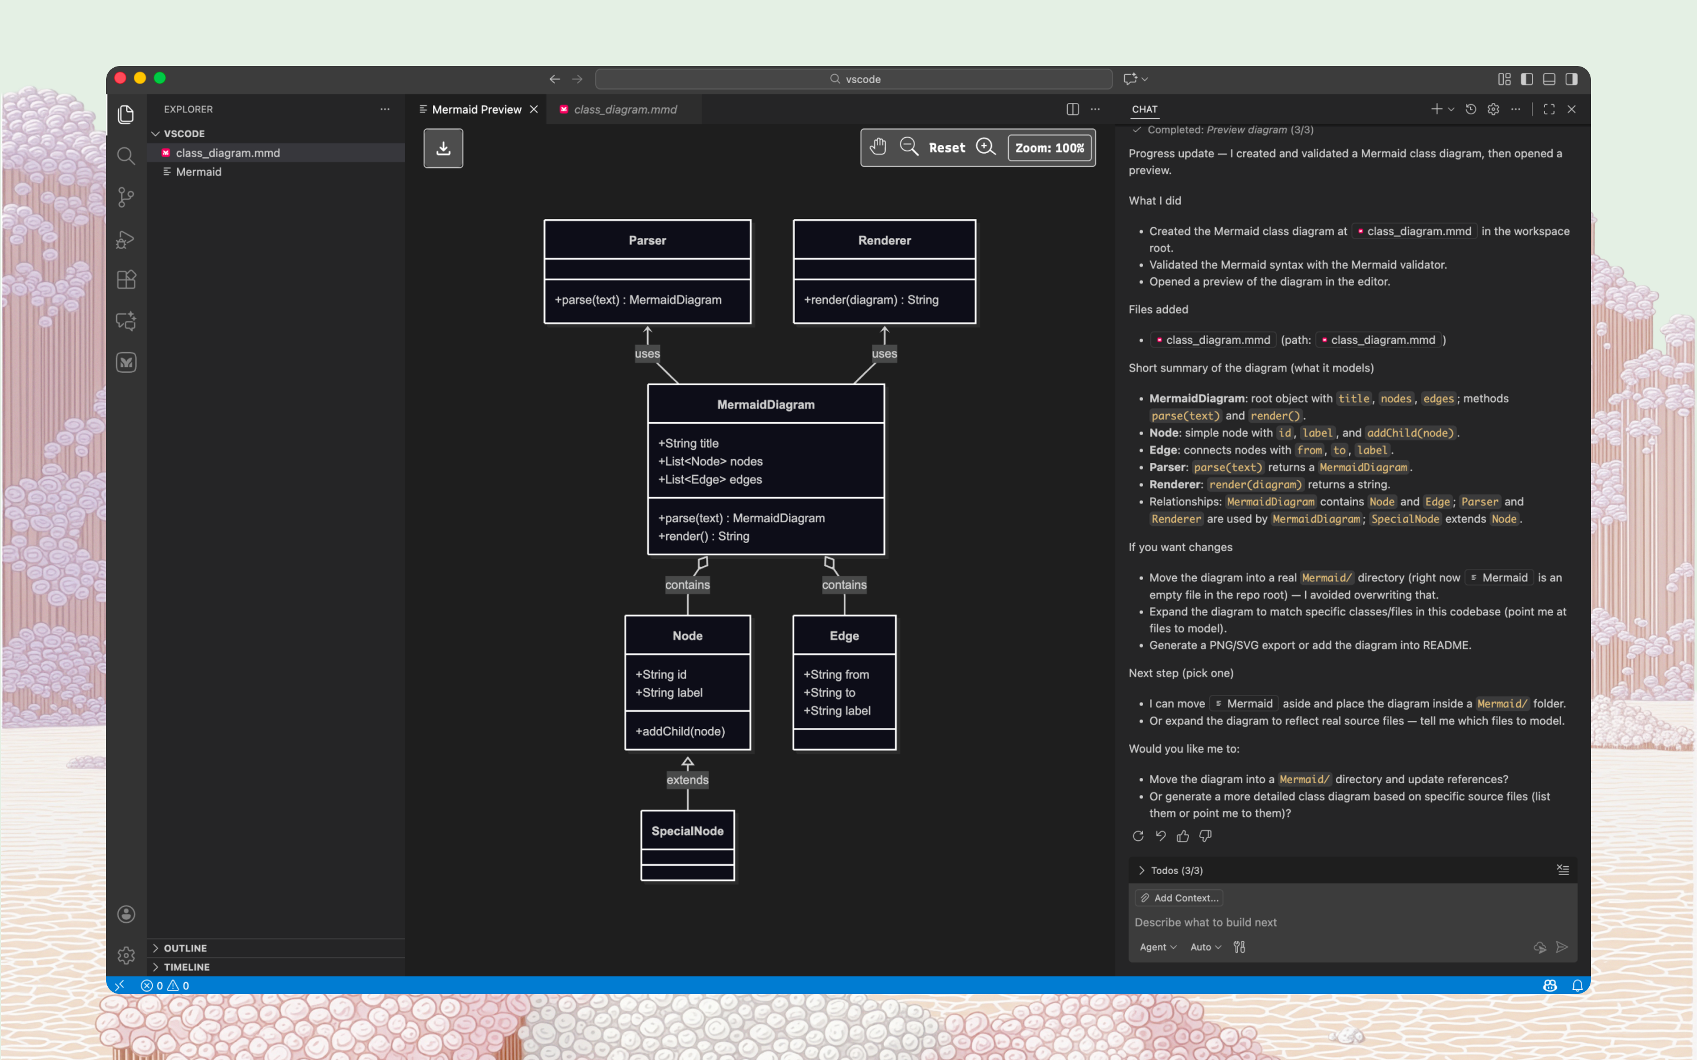Open the Search view in the activity bar
The height and width of the screenshot is (1060, 1697).
pos(126,155)
